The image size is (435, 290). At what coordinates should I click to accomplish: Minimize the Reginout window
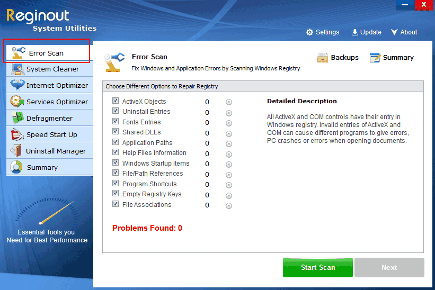[x=405, y=5]
